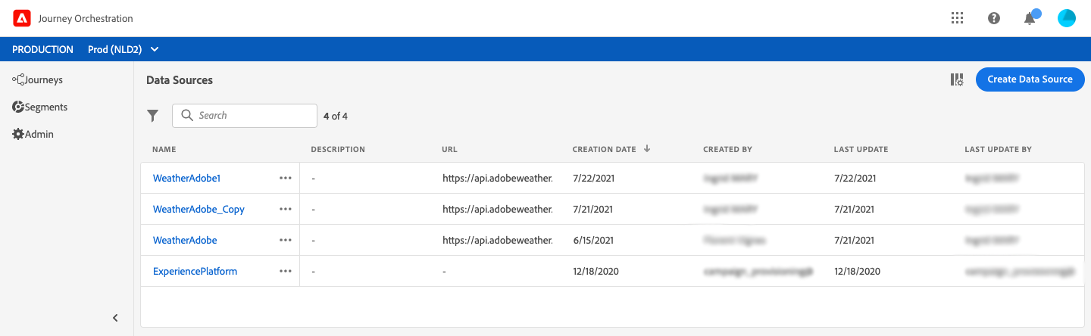Sort by the Last Update column header

point(861,150)
